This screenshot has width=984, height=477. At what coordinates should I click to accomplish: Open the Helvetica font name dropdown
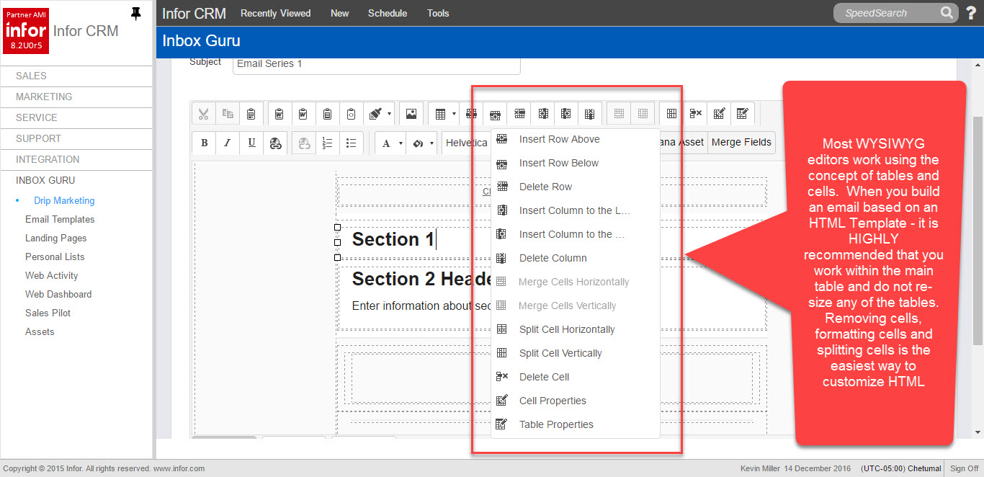point(466,143)
